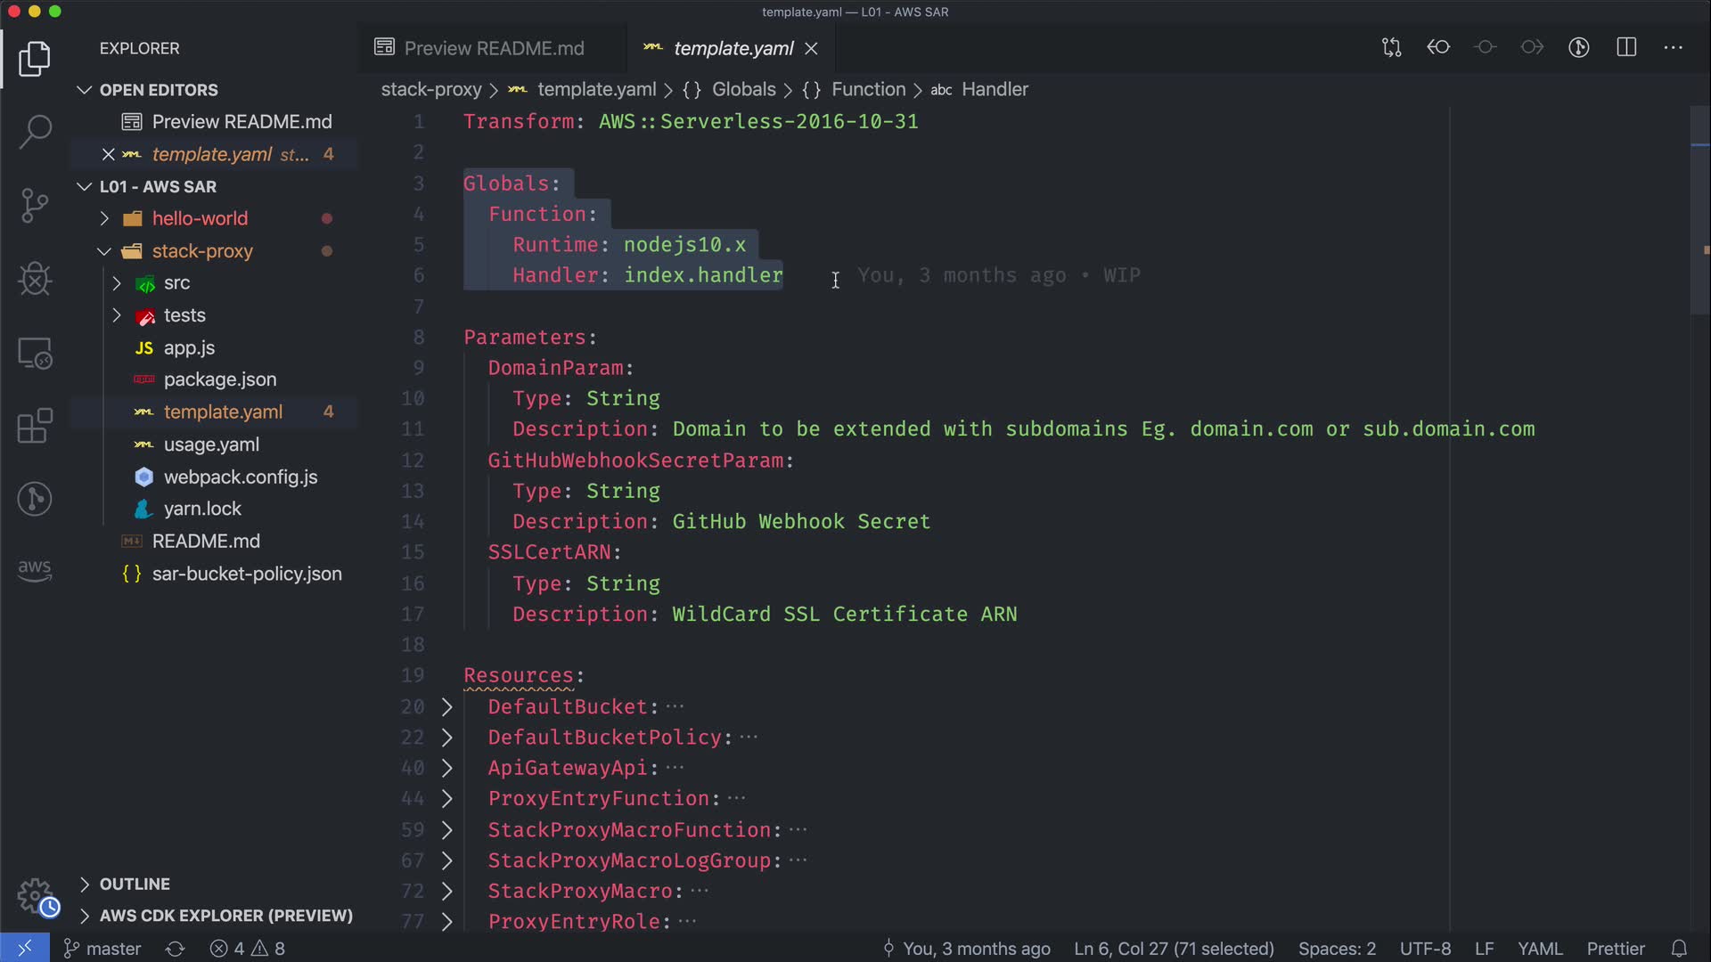
Task: Click the notifications bell in status bar
Action: tap(1679, 949)
